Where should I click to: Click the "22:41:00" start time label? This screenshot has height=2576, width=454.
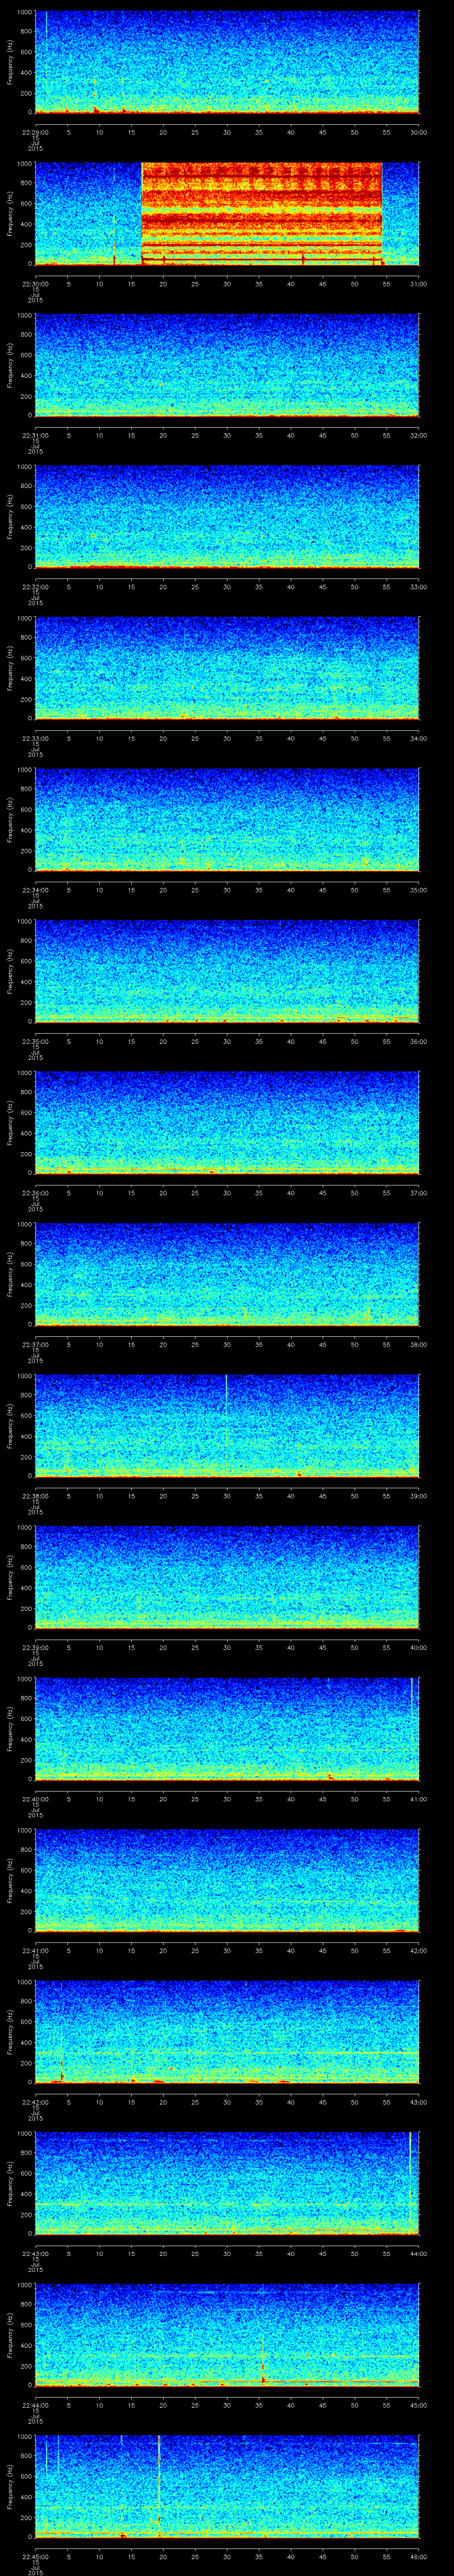pyautogui.click(x=35, y=1950)
